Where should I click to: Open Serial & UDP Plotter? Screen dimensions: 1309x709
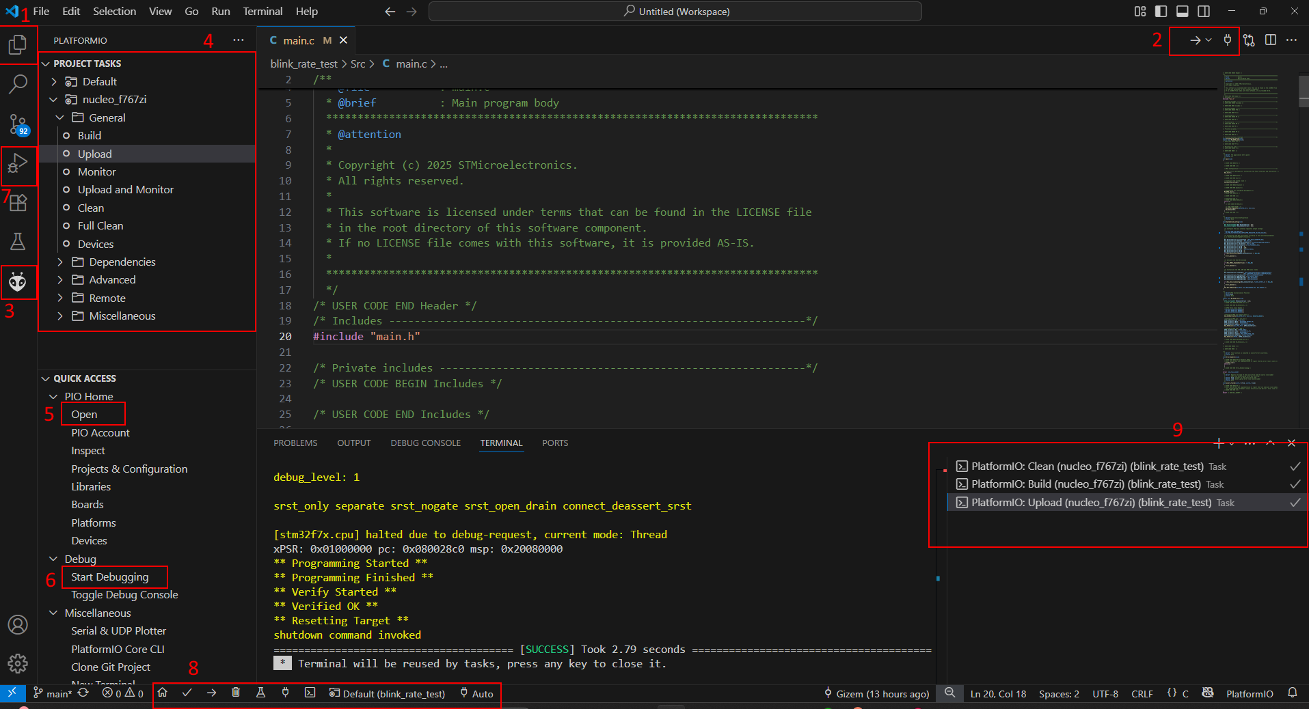(119, 631)
